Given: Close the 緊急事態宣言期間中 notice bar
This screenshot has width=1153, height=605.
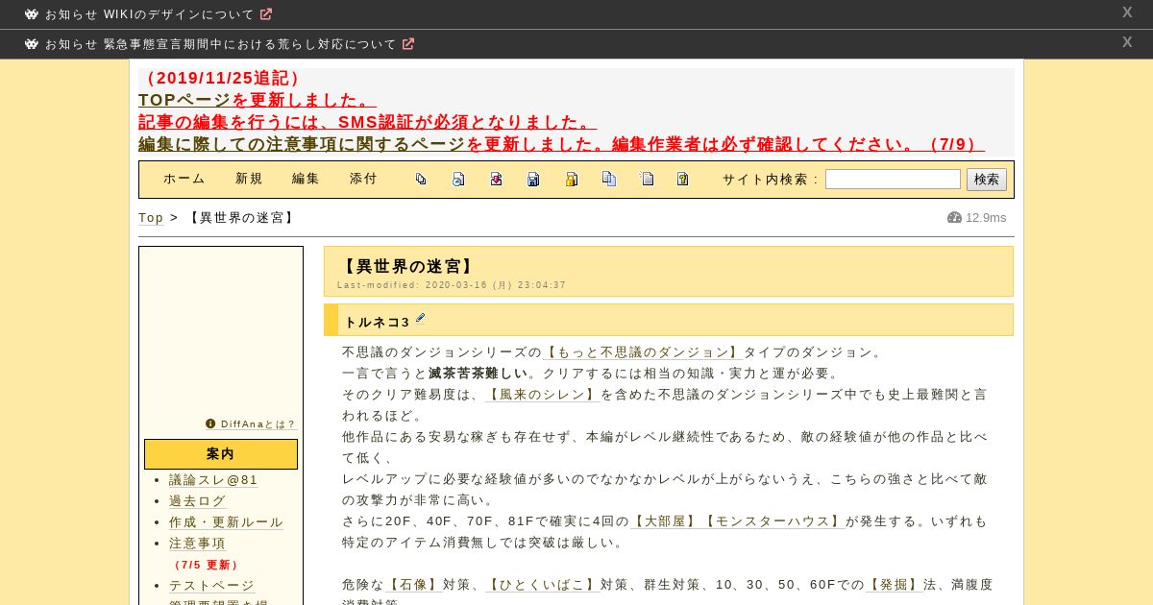Looking at the screenshot, I should pos(1127,42).
